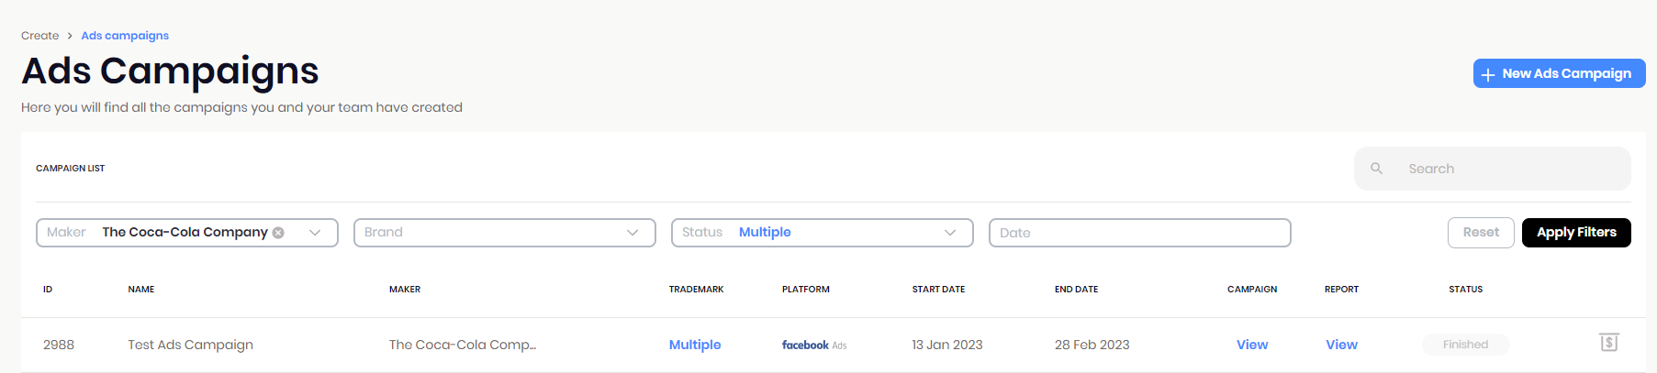Click the Date filter field
Image resolution: width=1657 pixels, height=373 pixels.
[x=1138, y=233]
